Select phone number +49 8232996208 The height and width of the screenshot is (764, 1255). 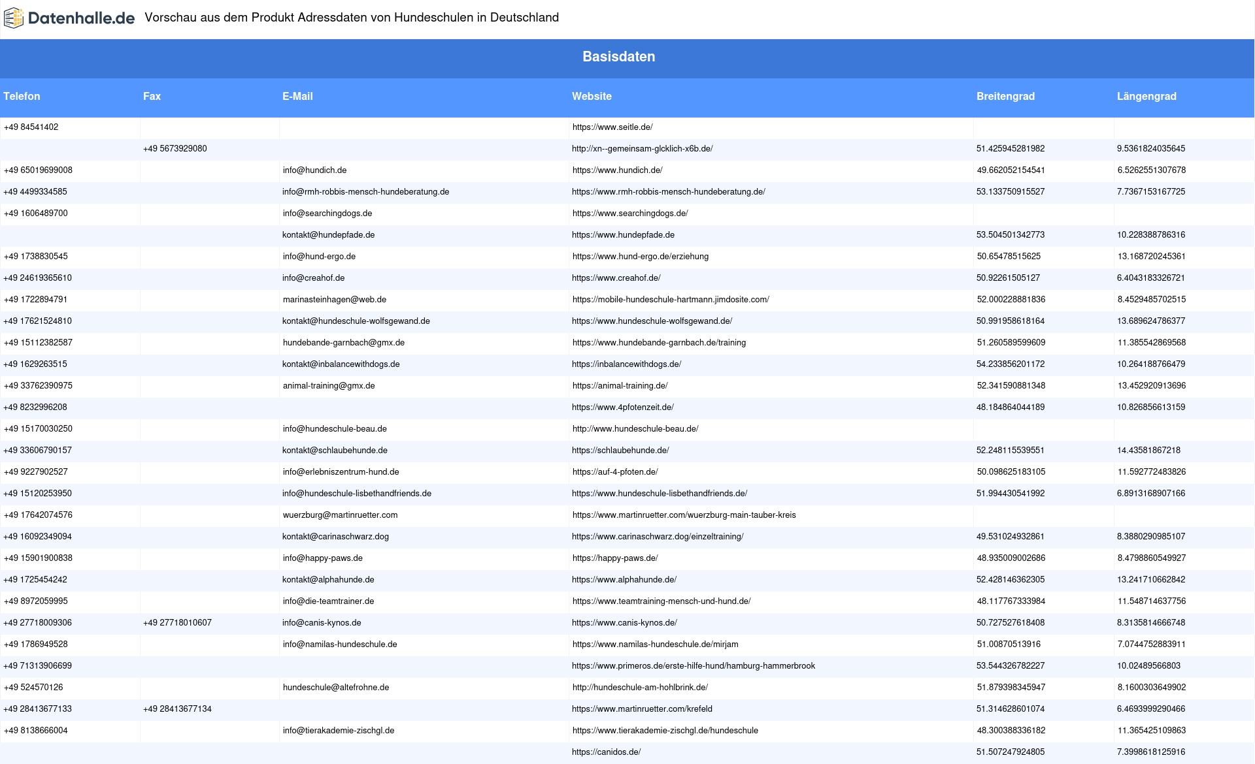(35, 407)
